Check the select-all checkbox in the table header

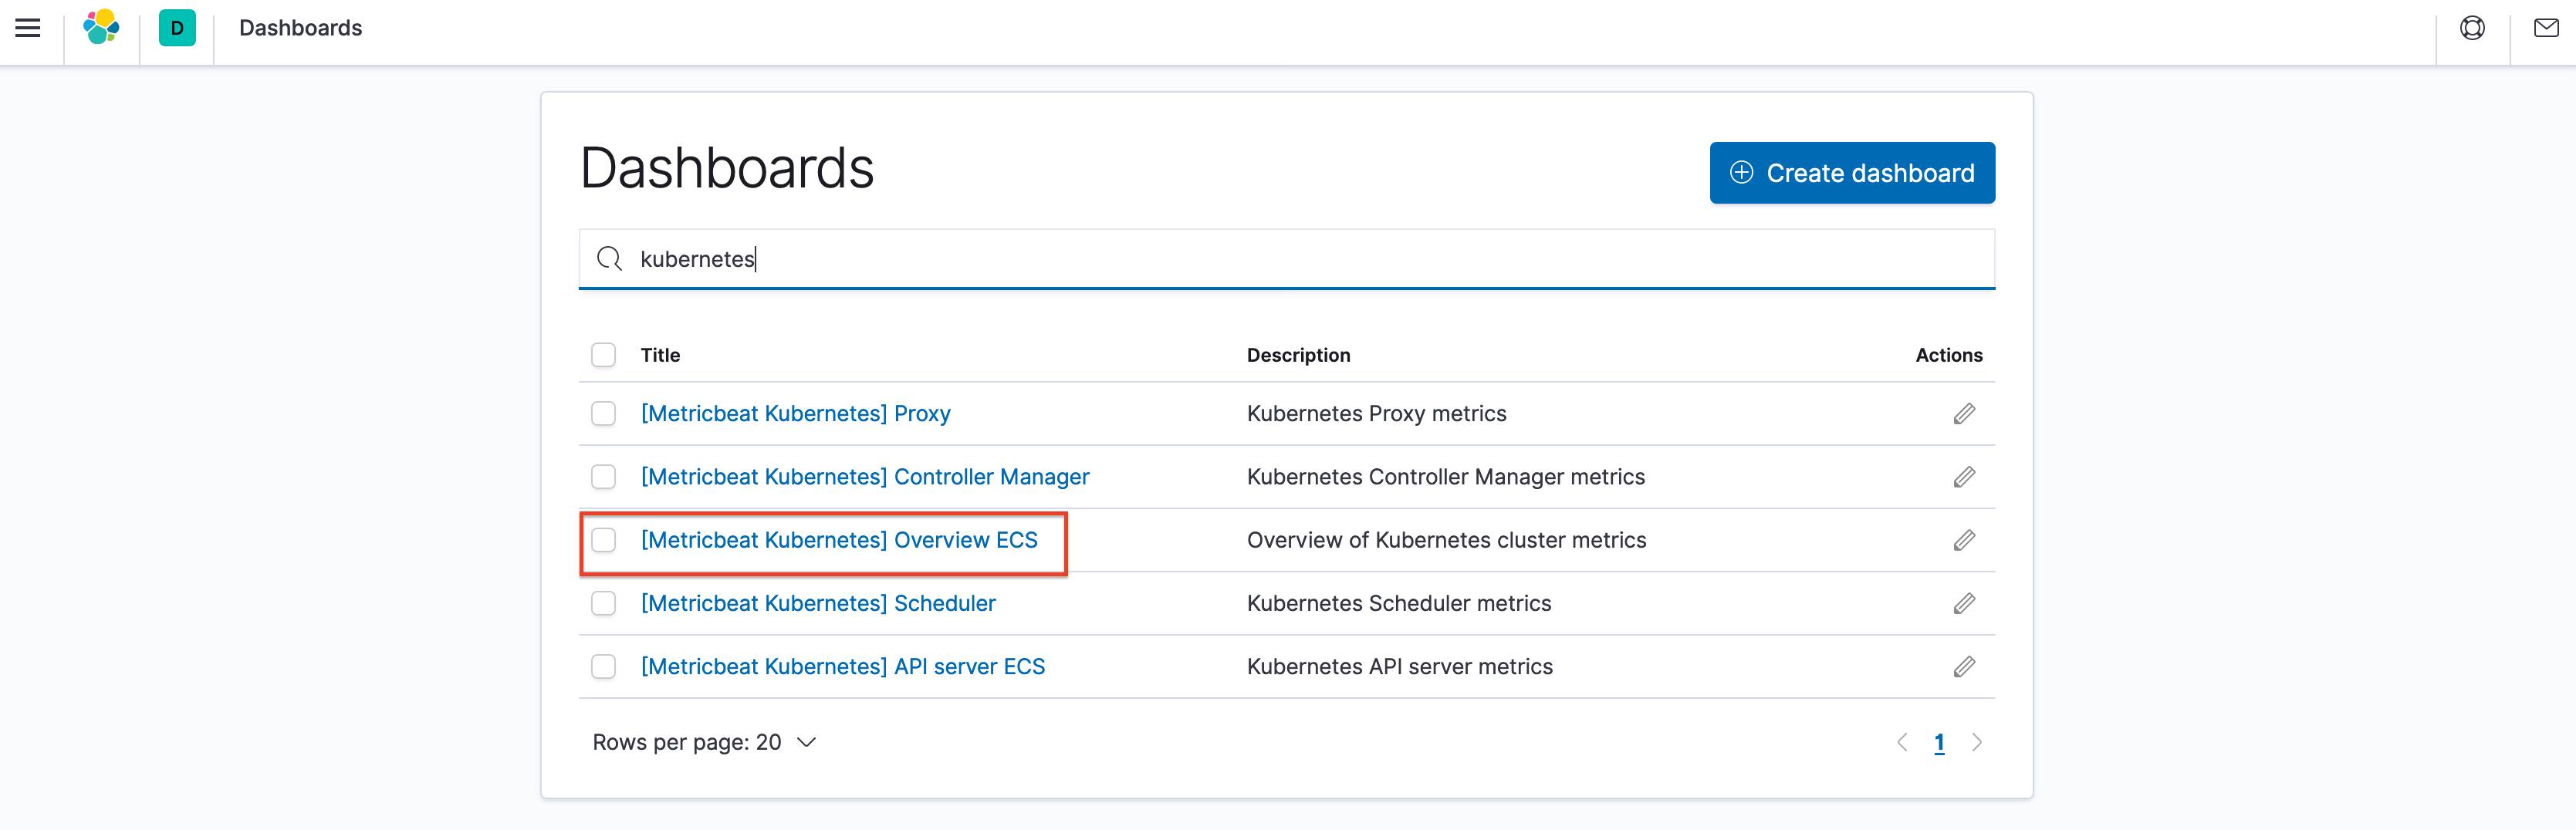pos(603,355)
